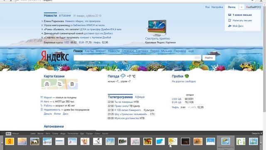Switch to the Музыка search tab

[x=166, y=51]
